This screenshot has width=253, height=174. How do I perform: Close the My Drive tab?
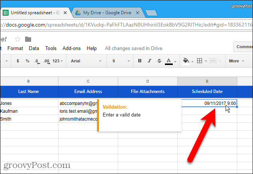(138, 13)
